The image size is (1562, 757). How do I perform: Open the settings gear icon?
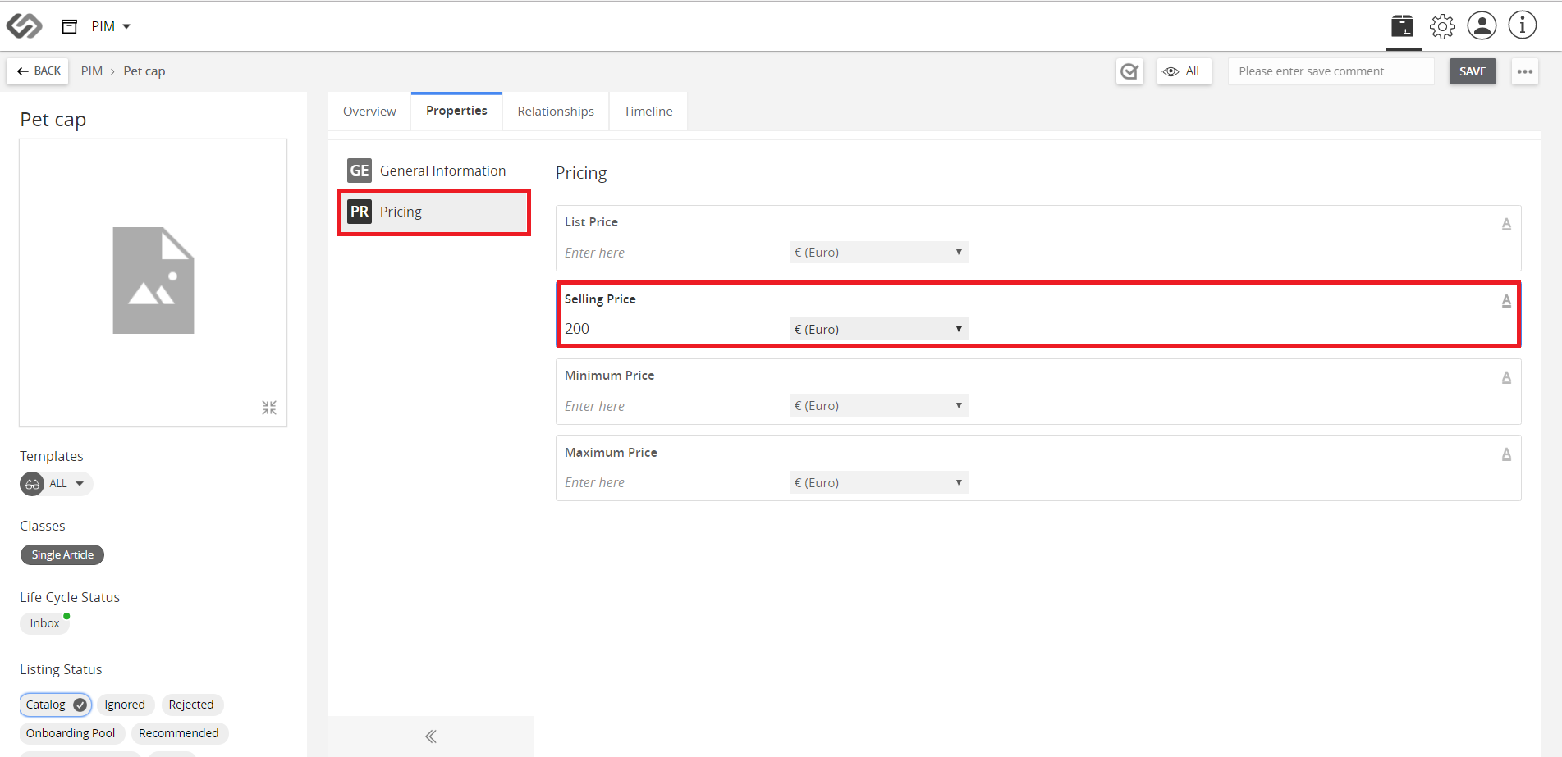(x=1442, y=26)
